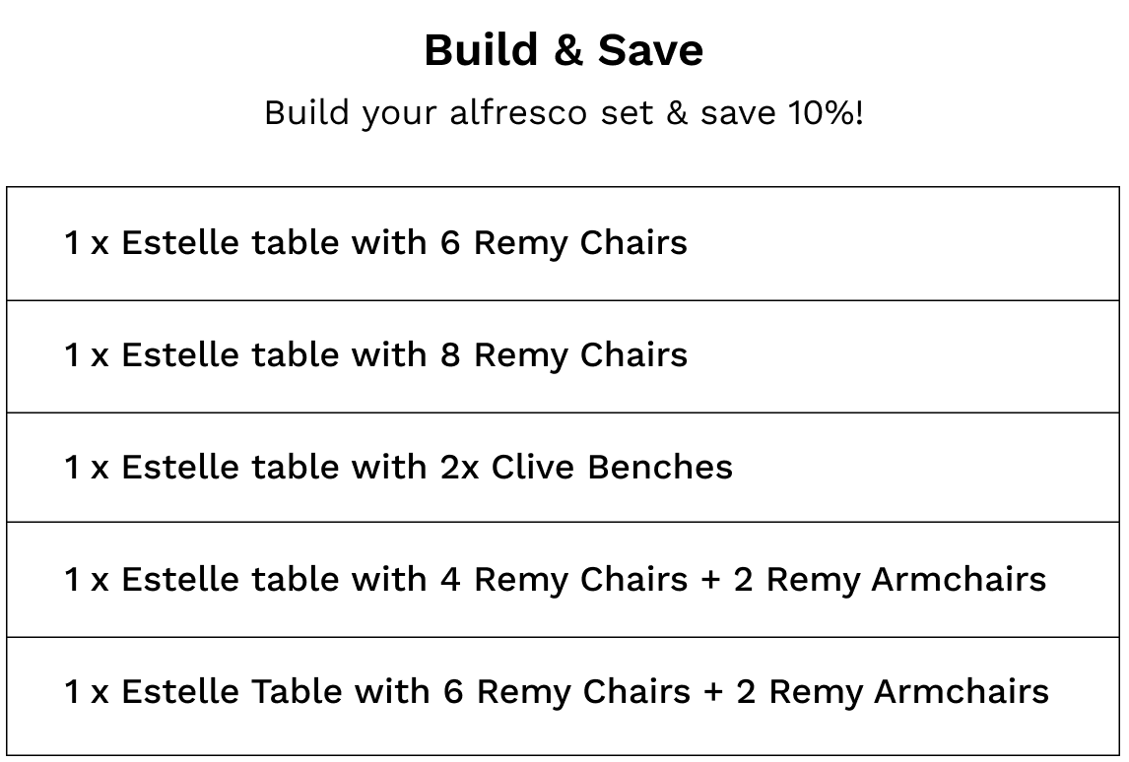This screenshot has width=1129, height=762.
Task: Click the Build & Save heading
Action: (x=564, y=50)
